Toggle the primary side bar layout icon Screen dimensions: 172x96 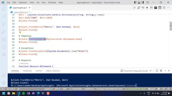(135, 2)
